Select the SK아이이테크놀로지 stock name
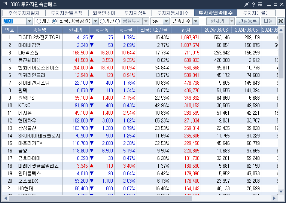This screenshot has width=286, height=203. point(39,136)
